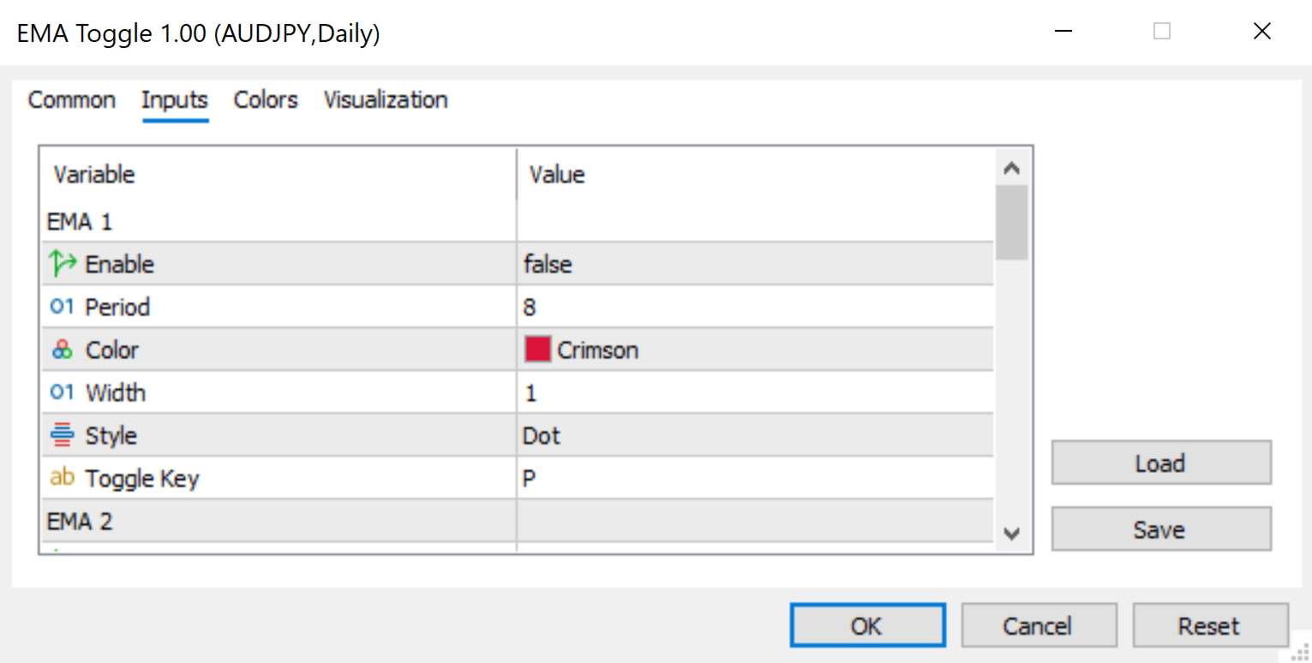
Task: Open the Style value Dot dropdown
Action: tap(754, 435)
